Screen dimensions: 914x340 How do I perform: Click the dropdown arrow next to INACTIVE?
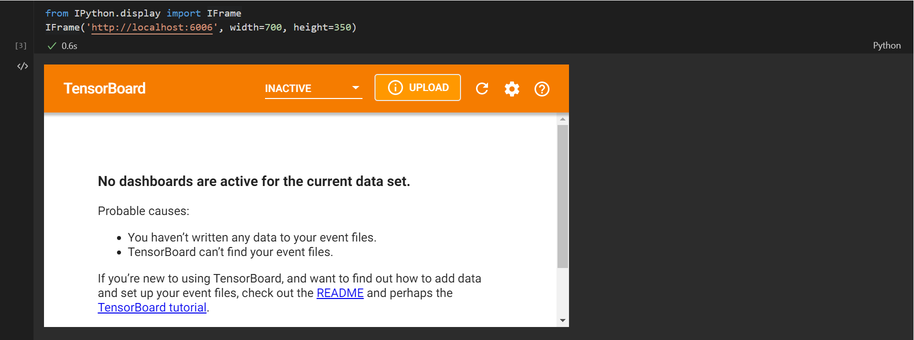click(355, 87)
